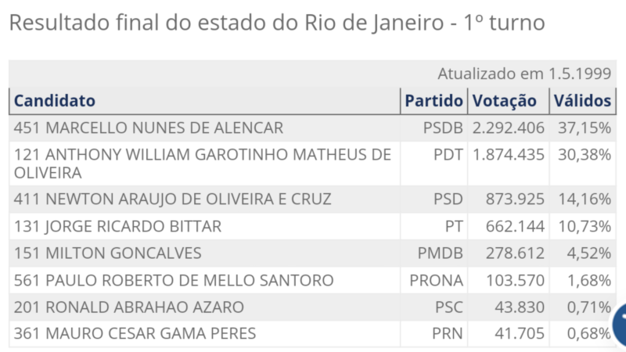Click the Resultado final page heading
626x352 pixels.
click(277, 23)
